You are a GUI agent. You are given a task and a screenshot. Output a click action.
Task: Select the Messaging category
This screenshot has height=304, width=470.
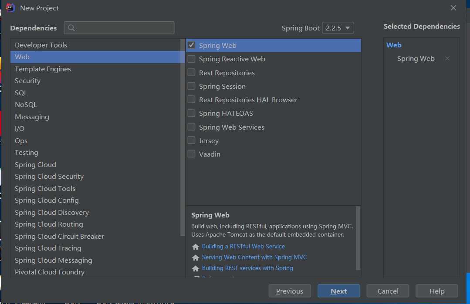pos(95,117)
